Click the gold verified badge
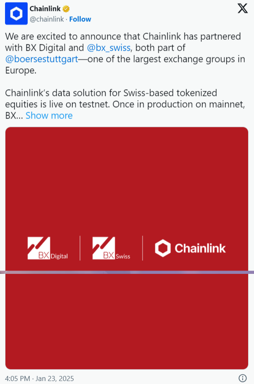254x384 pixels. pos(66,9)
